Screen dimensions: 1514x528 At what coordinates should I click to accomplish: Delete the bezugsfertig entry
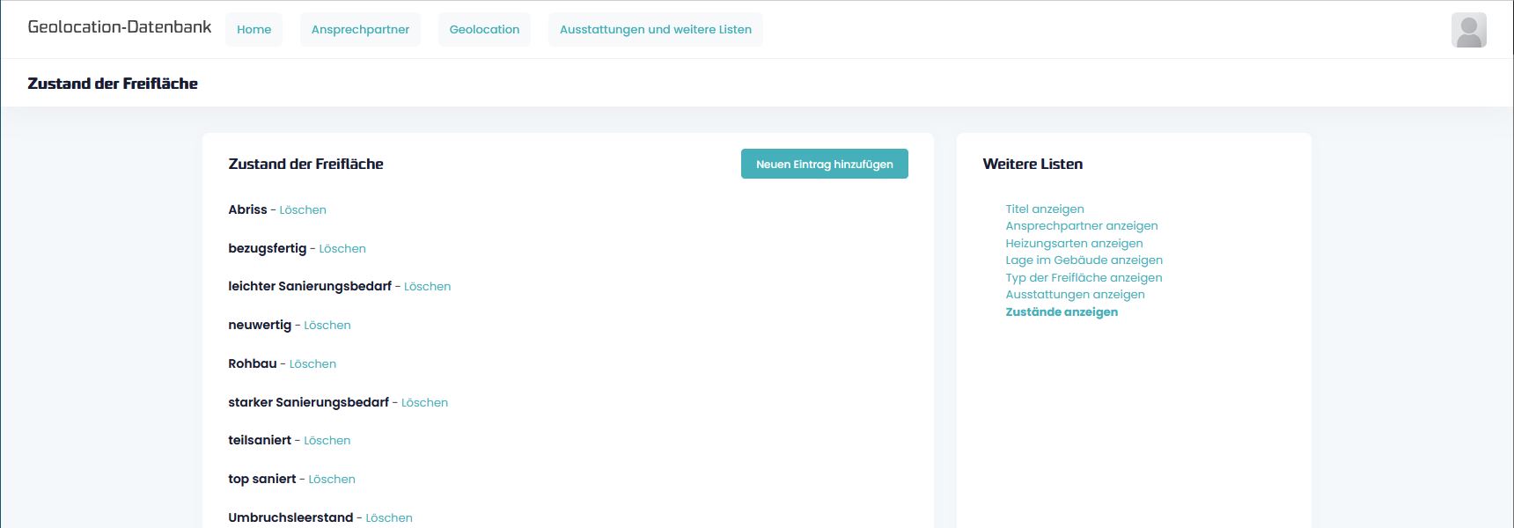click(342, 248)
